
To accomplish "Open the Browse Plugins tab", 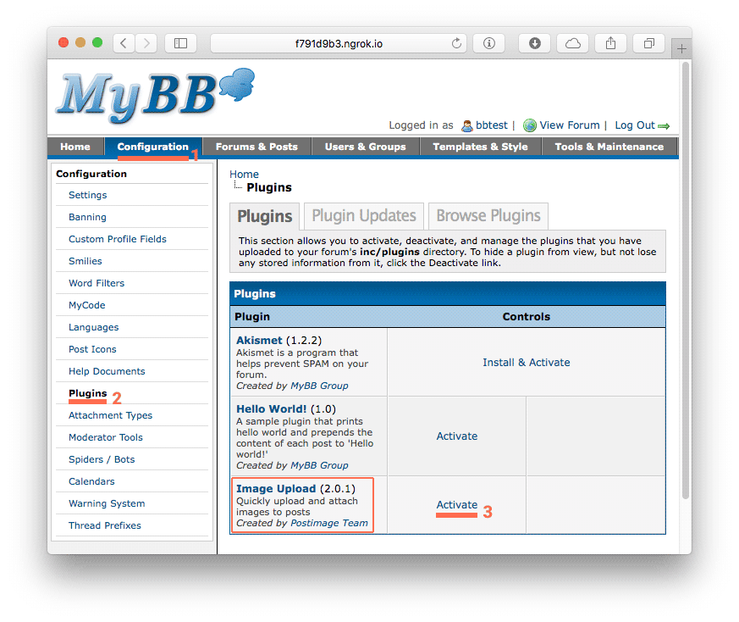I will [488, 216].
